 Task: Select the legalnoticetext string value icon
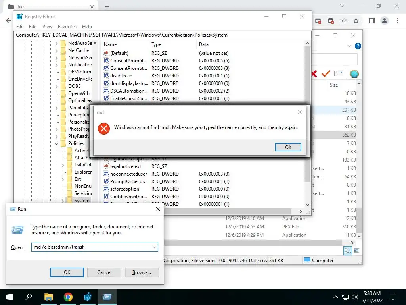106,166
